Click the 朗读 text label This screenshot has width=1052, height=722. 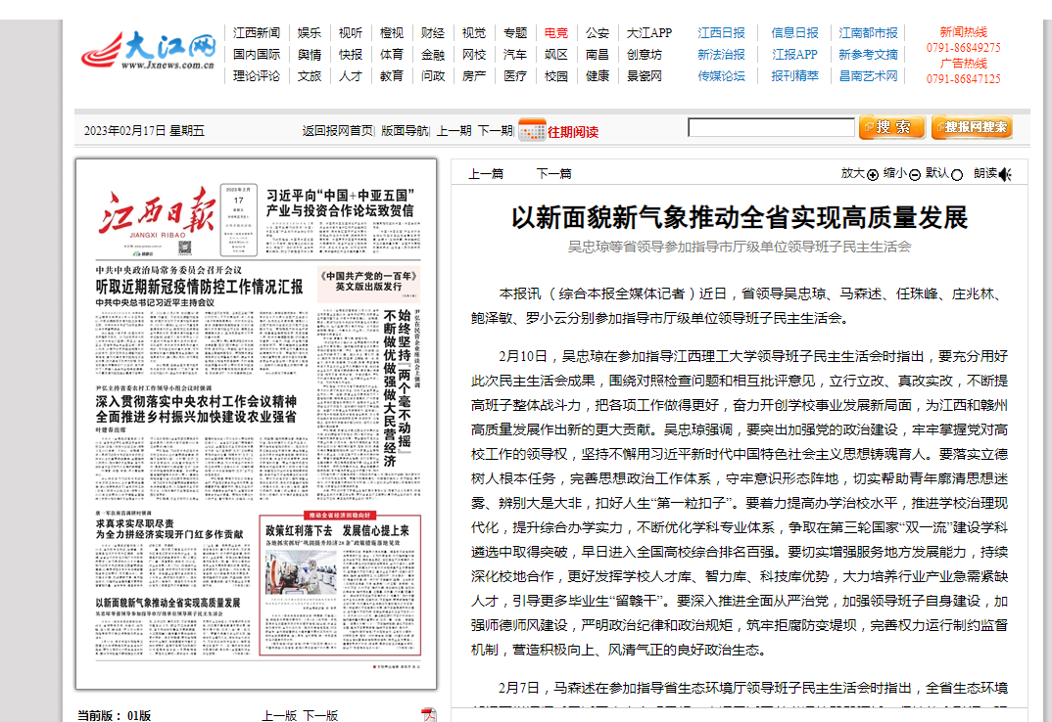click(985, 173)
